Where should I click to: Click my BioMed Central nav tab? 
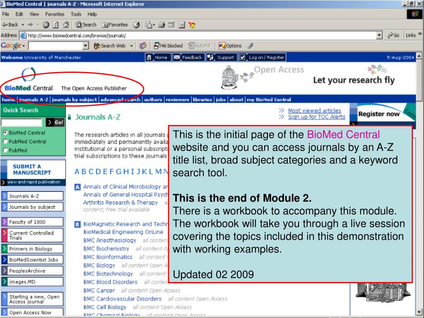point(269,99)
